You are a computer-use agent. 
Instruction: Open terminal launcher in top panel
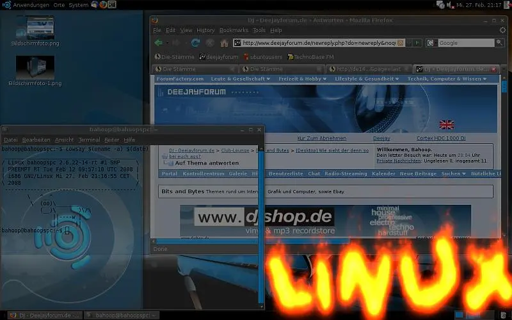113,4
